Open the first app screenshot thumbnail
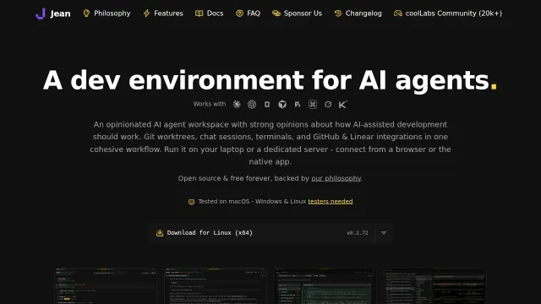 (106, 285)
